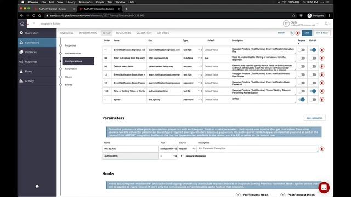Reload the browser page
This screenshot has height=197, width=351.
pyautogui.click(x=33, y=16)
